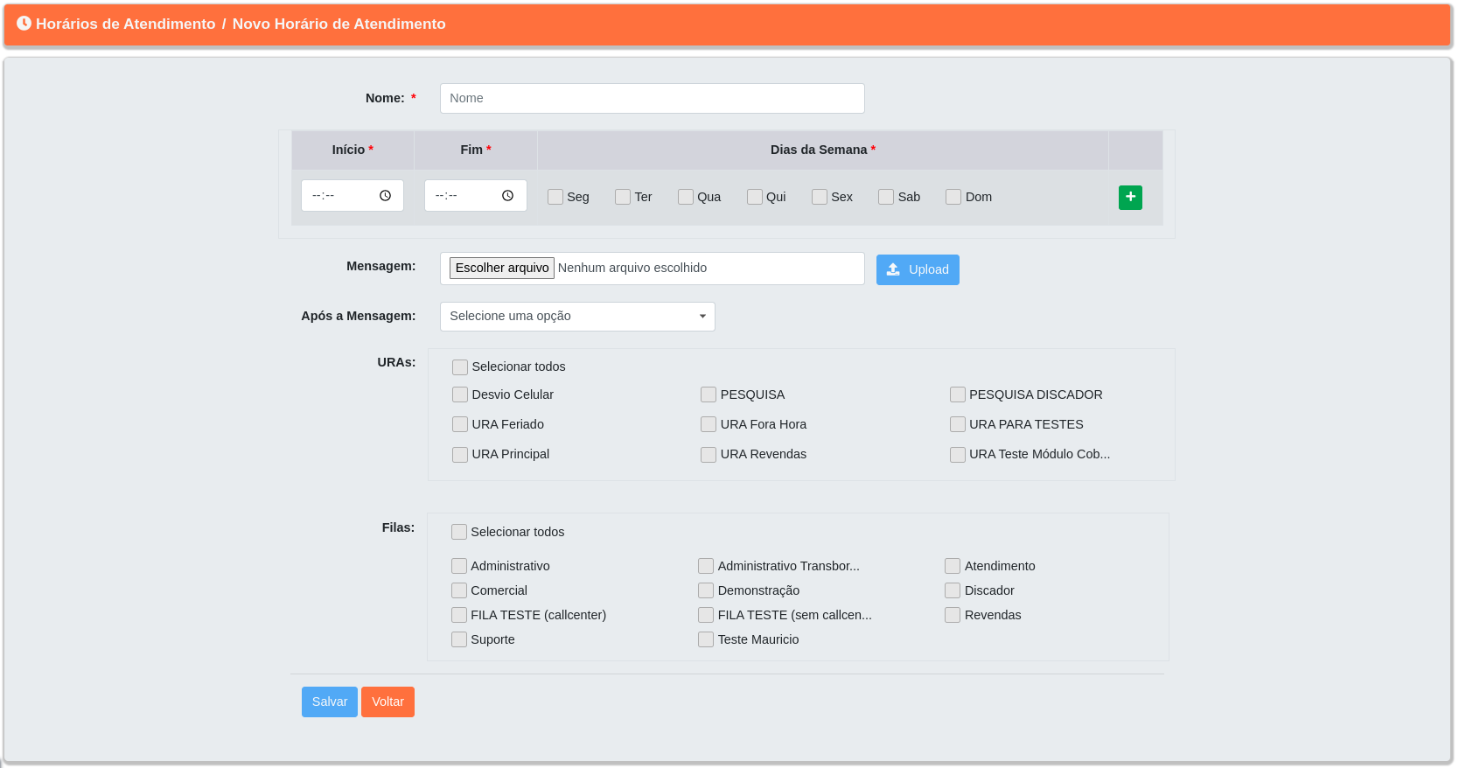This screenshot has height=768, width=1459.
Task: Open the Fim time picker clock icon
Action: click(x=507, y=196)
